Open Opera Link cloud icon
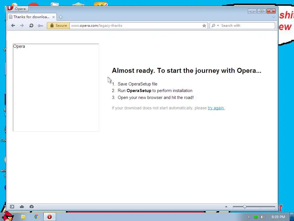The image size is (294, 221). (22, 207)
